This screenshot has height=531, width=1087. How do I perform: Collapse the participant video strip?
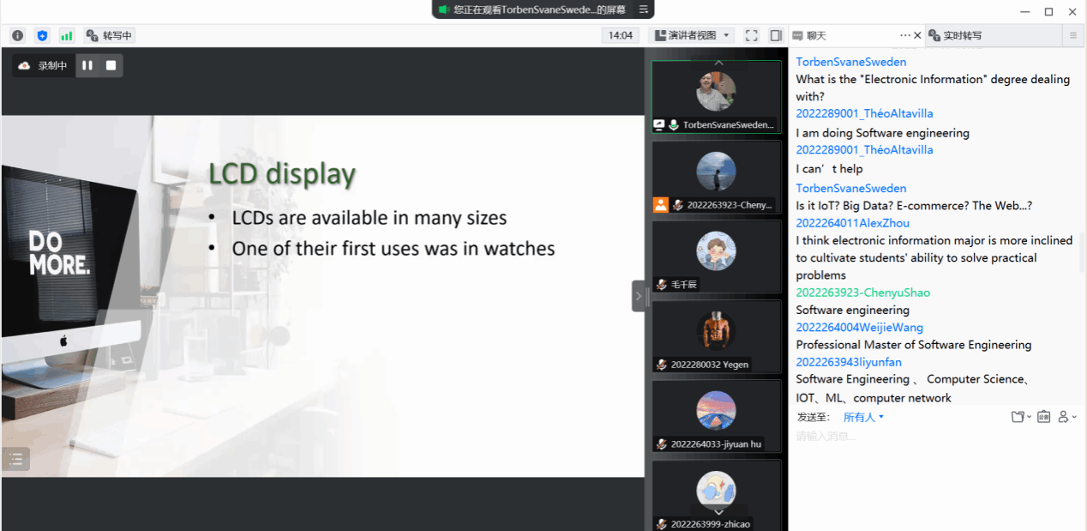coord(638,296)
